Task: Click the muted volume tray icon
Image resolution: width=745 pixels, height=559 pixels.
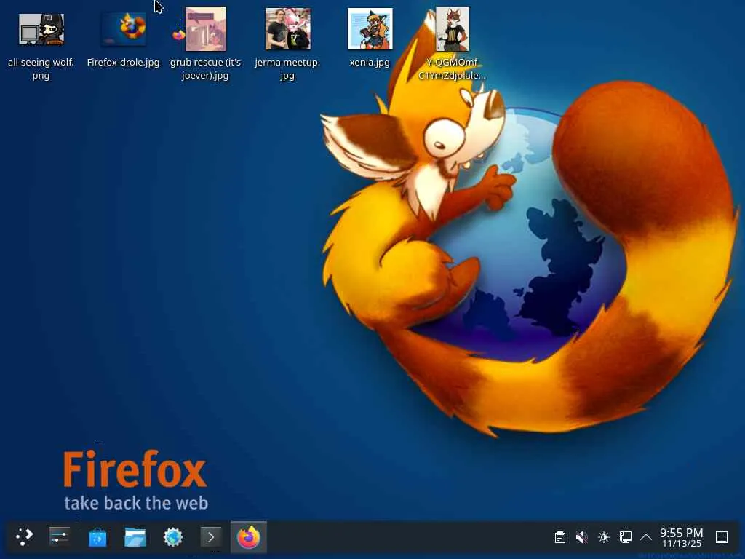Action: [581, 537]
